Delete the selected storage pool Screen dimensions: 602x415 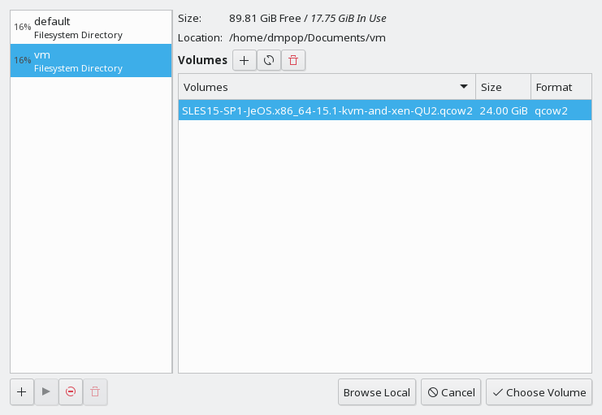click(x=95, y=391)
